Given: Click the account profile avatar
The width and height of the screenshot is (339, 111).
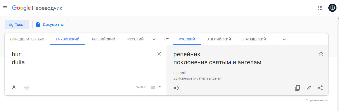Looking at the screenshot, I should (x=332, y=8).
